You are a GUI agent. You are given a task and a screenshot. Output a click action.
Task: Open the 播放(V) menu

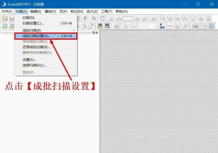tap(51, 12)
